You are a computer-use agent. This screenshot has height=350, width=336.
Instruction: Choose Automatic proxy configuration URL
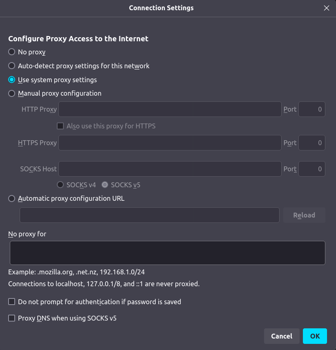pyautogui.click(x=12, y=199)
